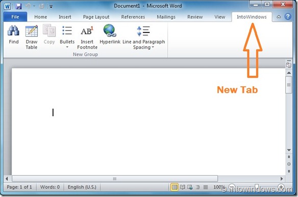Switch to Full Screen Reading view
This screenshot has width=298, height=197.
tap(183, 187)
